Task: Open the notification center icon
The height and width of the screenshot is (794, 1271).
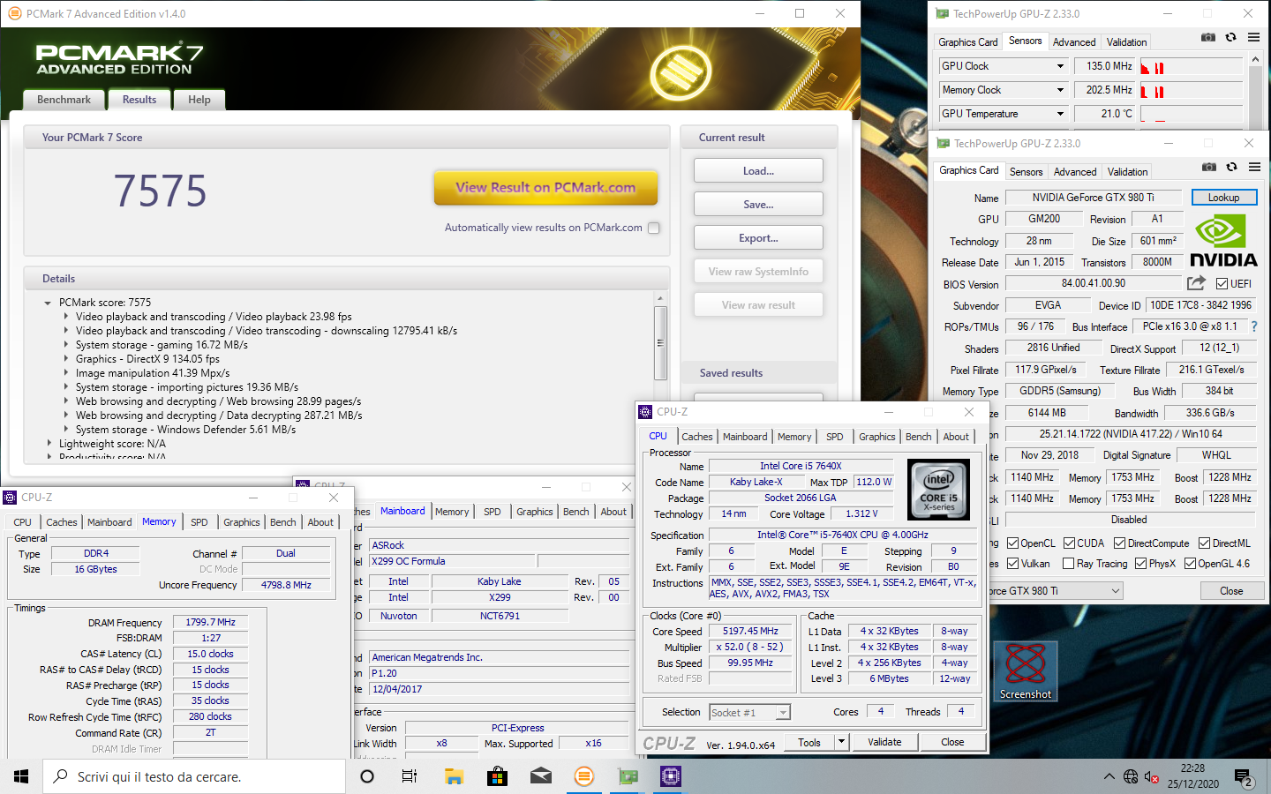Action: 1244,777
